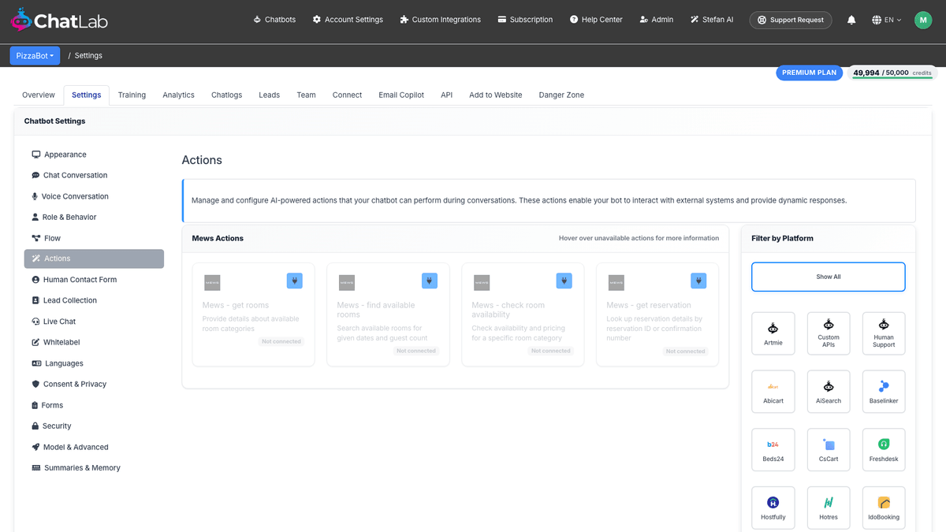Screen dimensions: 946x532
Task: Open Summaries & Memory settings
Action: (x=94, y=467)
